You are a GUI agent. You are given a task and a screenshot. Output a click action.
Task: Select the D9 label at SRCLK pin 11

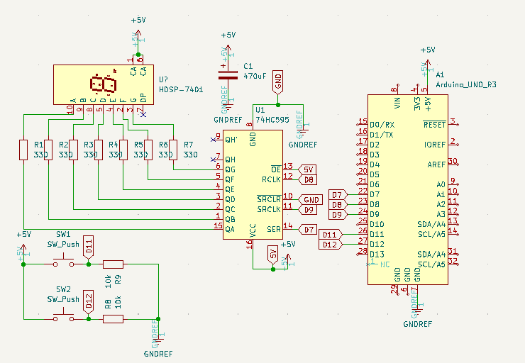tap(307, 210)
